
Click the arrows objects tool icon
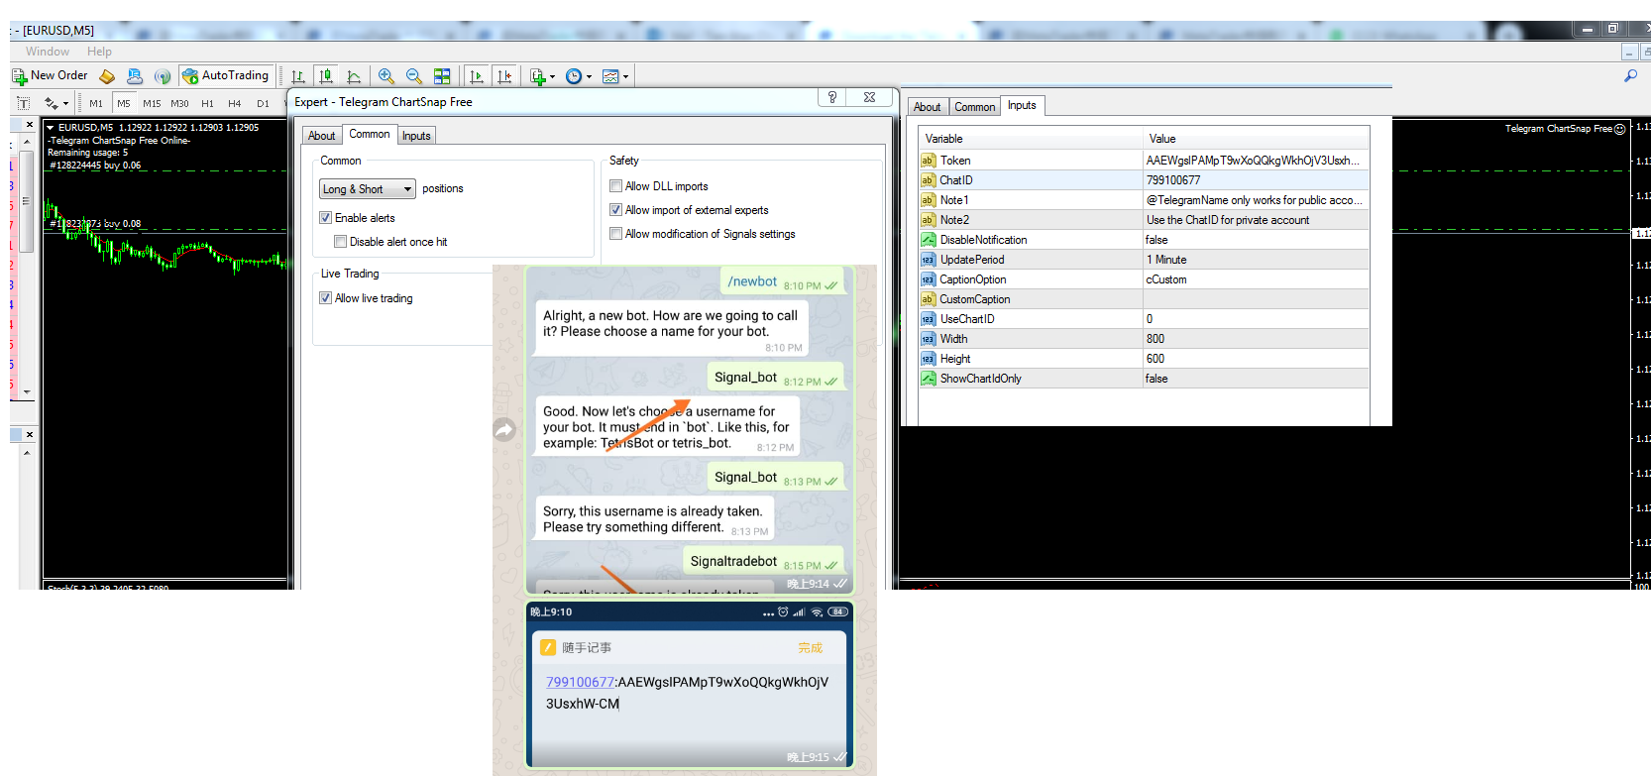point(51,103)
